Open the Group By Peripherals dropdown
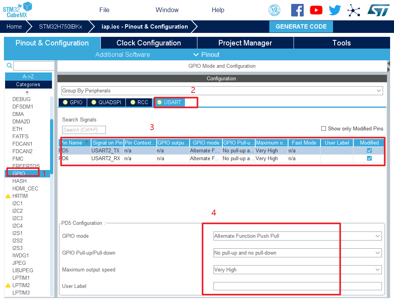Viewport: 394px width, 302px height. coord(222,90)
